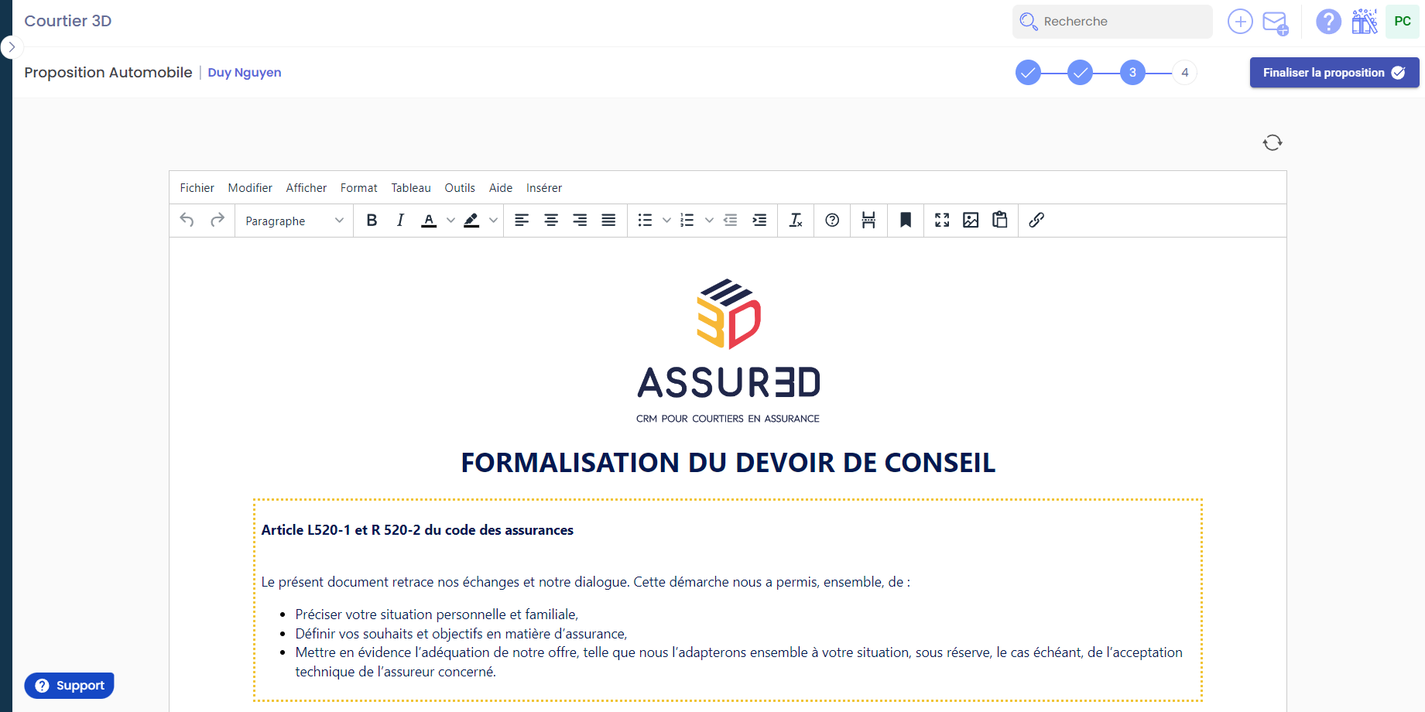Screen dimensions: 1425x712
Task: Click the new email envelope icon
Action: (x=1275, y=22)
